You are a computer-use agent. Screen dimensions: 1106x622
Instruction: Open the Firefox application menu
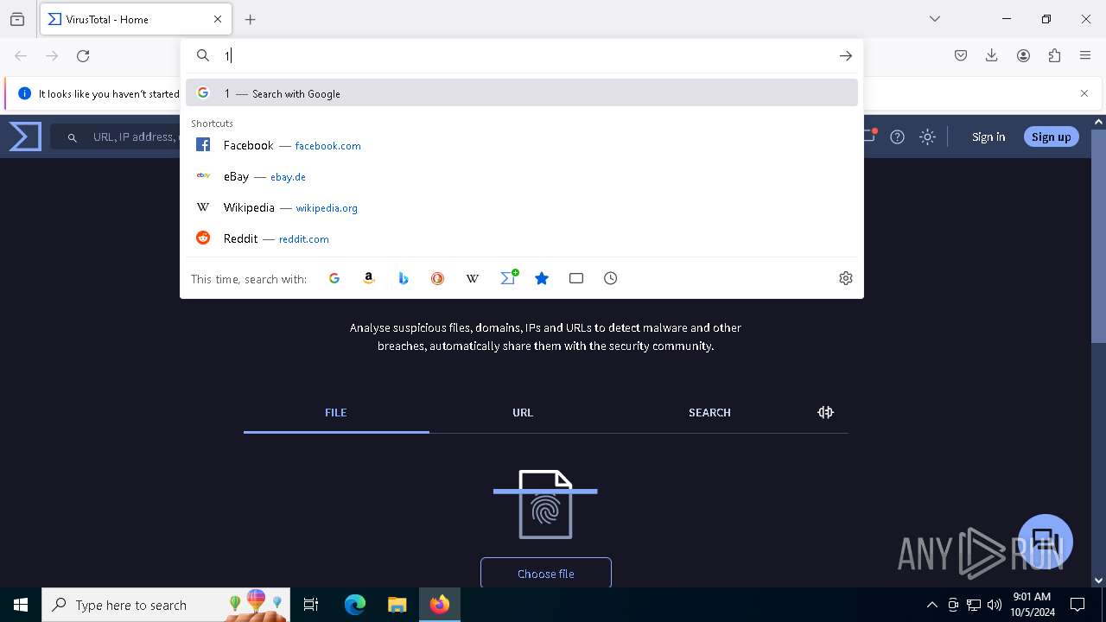click(x=1085, y=55)
